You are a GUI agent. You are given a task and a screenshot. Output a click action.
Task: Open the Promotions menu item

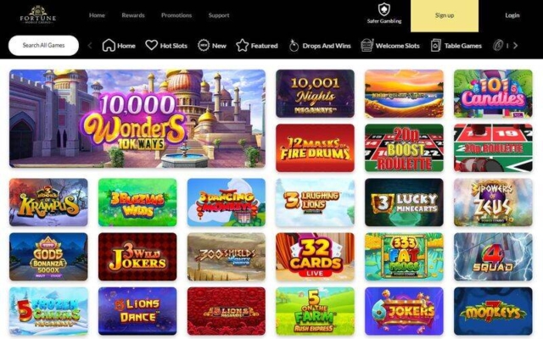[176, 15]
